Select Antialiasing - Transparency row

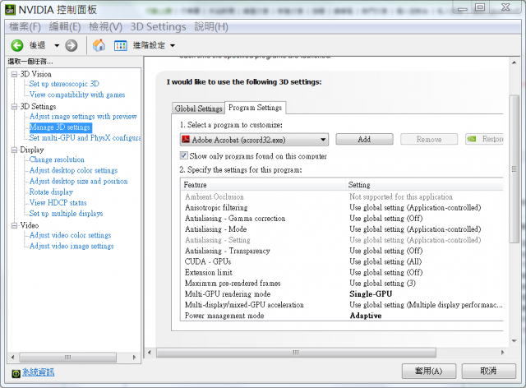(x=342, y=251)
